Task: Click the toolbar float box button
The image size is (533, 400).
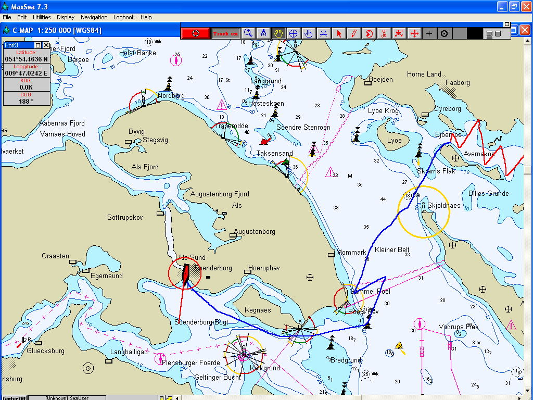Action: (x=507, y=24)
